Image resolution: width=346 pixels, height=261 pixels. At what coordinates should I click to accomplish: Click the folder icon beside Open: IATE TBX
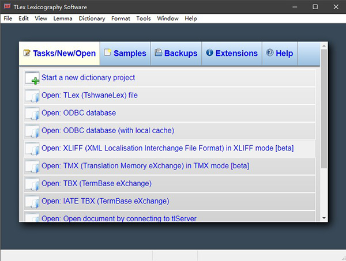tap(32, 202)
